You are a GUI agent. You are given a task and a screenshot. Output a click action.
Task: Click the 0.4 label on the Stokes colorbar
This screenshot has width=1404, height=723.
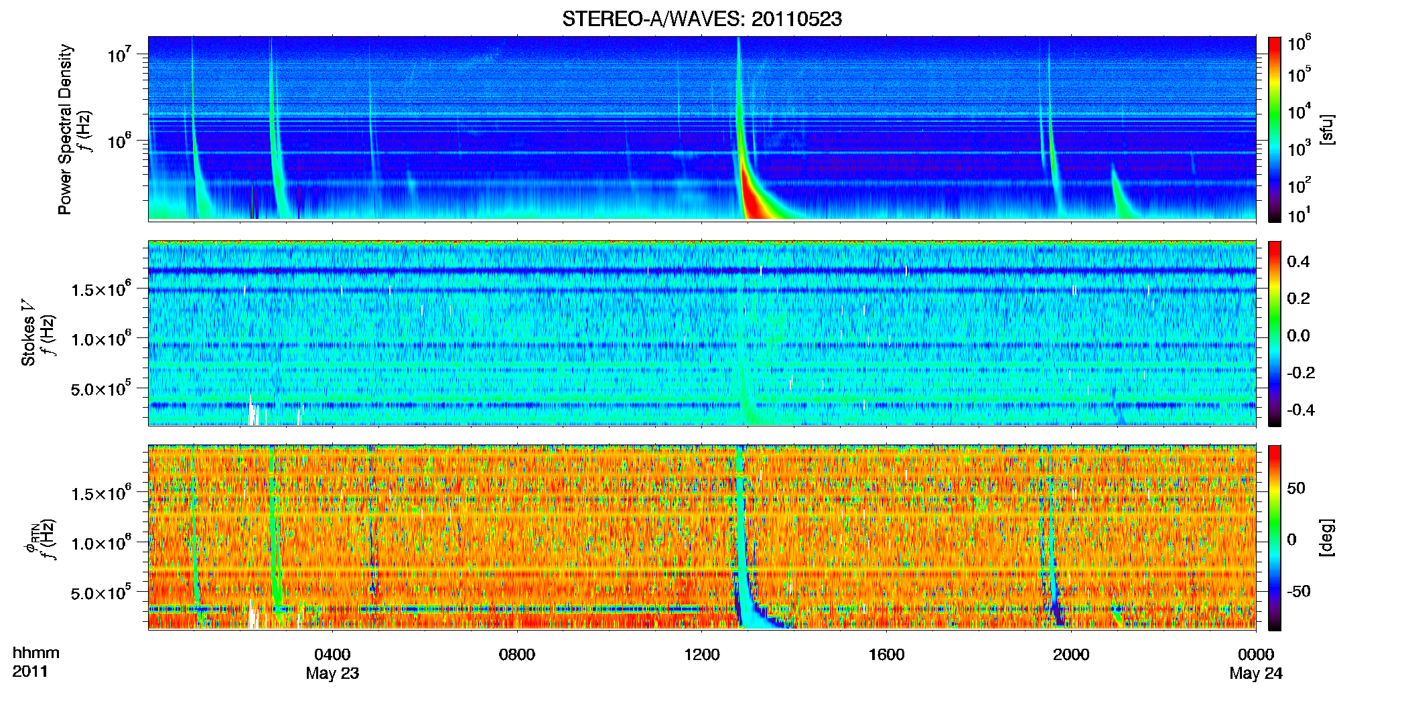1298,261
